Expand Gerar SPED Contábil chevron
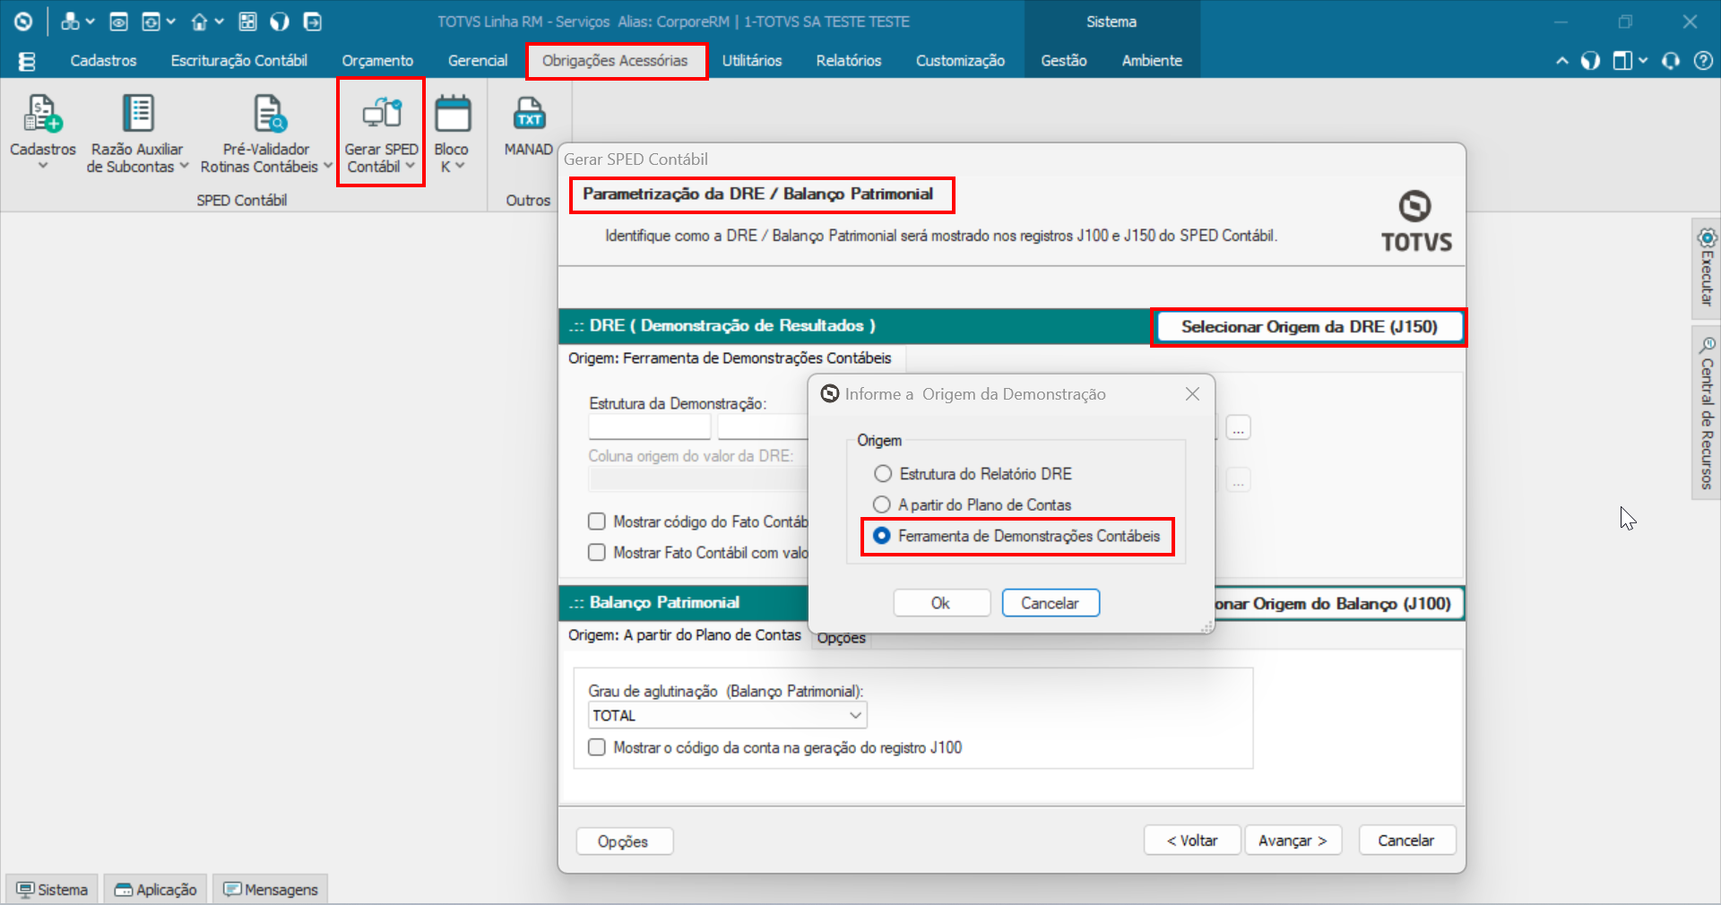The height and width of the screenshot is (905, 1721). point(410,166)
